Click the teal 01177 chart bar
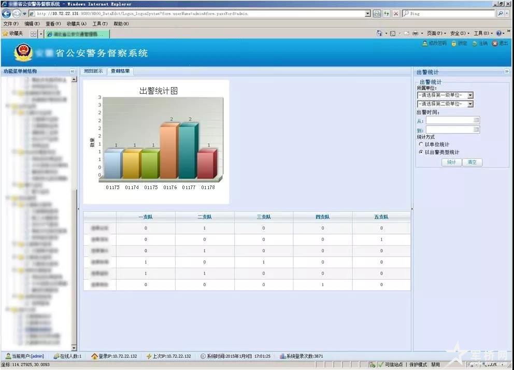 coord(189,151)
